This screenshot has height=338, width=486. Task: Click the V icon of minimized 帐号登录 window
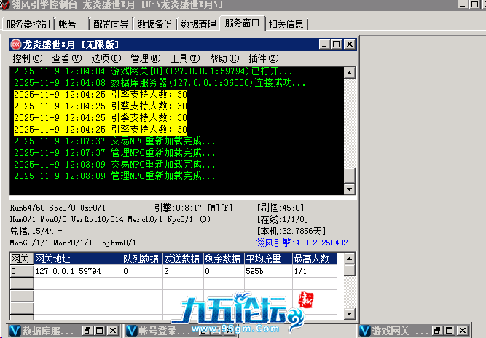point(132,331)
